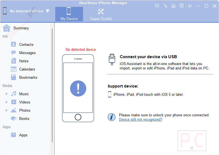Switch to My Device tab

click(69, 14)
